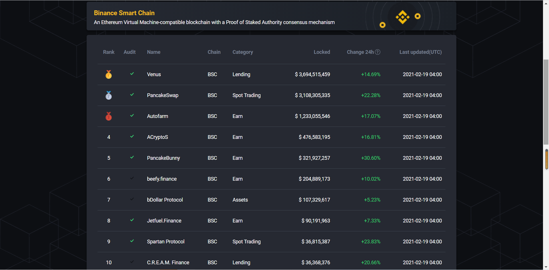This screenshot has width=549, height=270.
Task: Click the Category column header
Action: (x=242, y=52)
